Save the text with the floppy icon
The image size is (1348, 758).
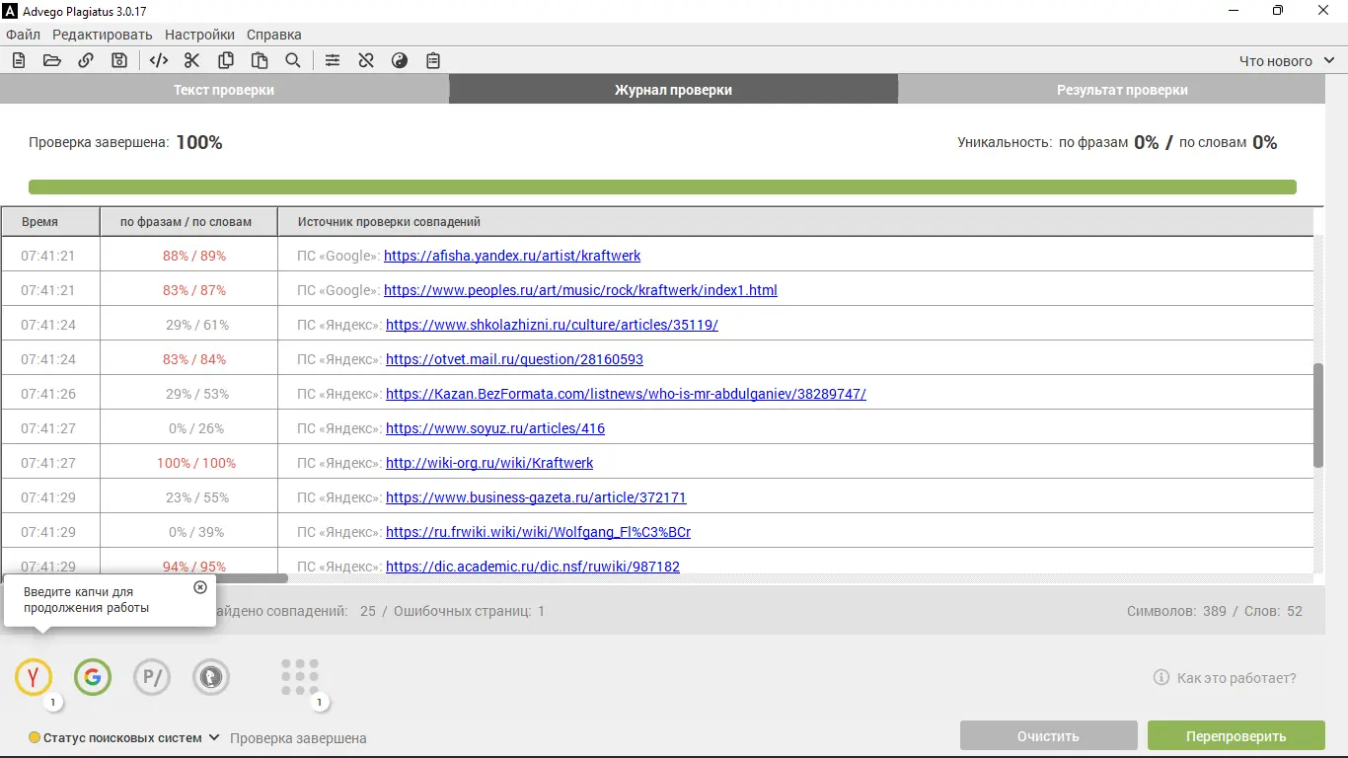tap(119, 60)
